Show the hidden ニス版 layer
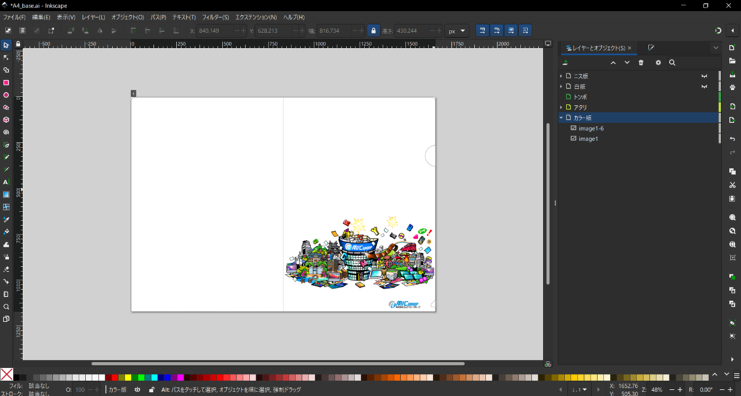The width and height of the screenshot is (741, 396). pos(704,76)
